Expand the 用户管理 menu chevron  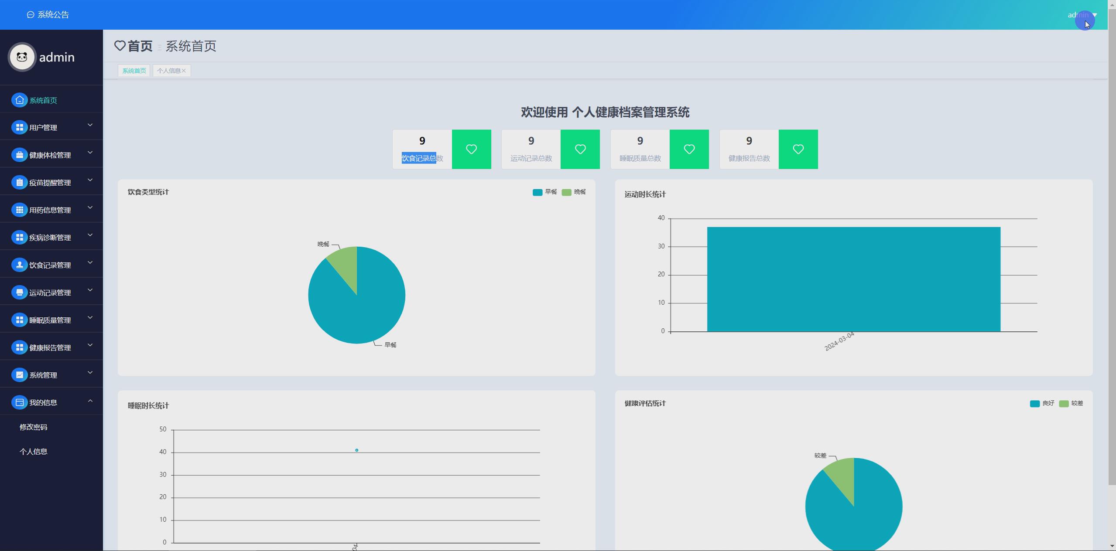click(90, 126)
